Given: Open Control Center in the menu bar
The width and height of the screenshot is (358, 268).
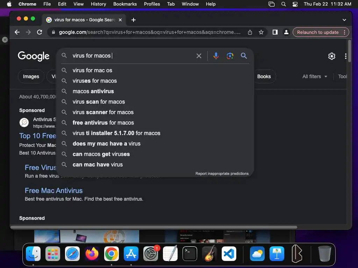Looking at the screenshot, I should pyautogui.click(x=295, y=4).
